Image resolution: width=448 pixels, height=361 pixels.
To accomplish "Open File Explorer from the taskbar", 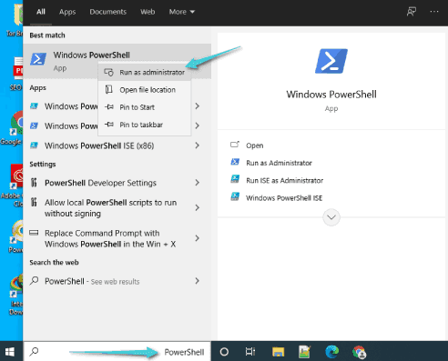I will tap(278, 352).
